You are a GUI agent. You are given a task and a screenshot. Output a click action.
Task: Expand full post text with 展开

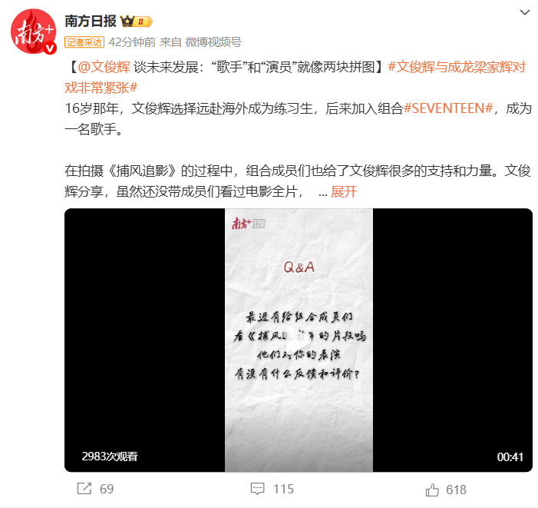coord(344,191)
